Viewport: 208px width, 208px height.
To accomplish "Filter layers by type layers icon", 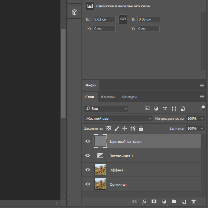I will point(165,109).
